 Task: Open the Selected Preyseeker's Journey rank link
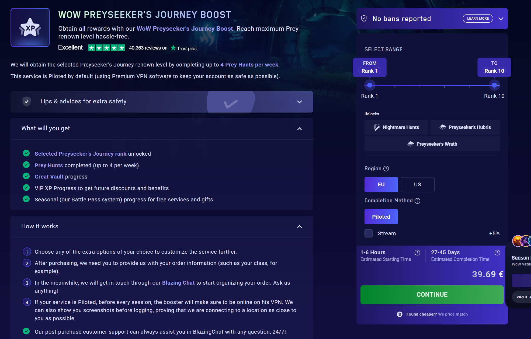pos(81,154)
